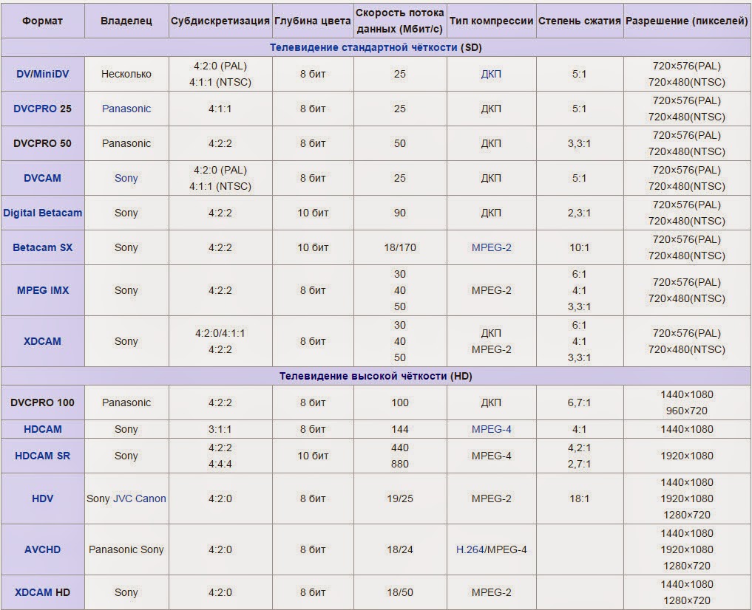Screen dimensions: 752x610
Task: Select the 50 data rate in DVCPRO 50 row
Action: [400, 143]
